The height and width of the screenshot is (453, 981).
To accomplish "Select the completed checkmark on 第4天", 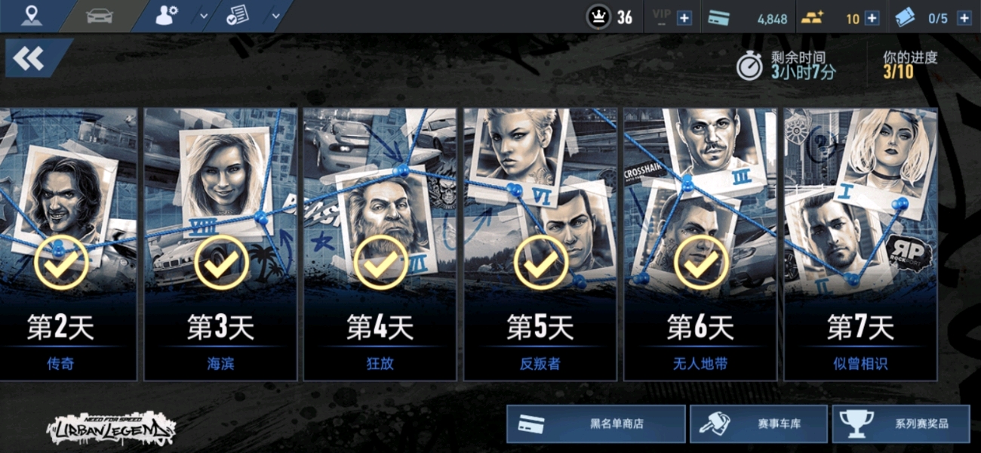I will click(381, 263).
